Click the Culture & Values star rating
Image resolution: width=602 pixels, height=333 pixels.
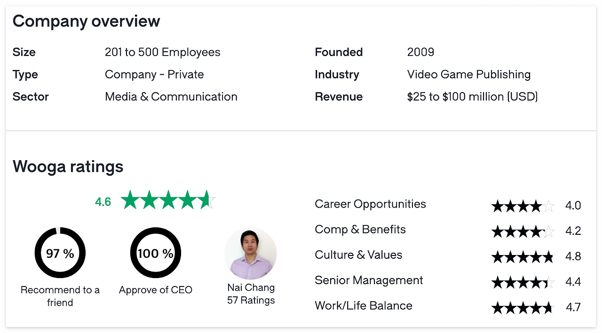tap(523, 256)
